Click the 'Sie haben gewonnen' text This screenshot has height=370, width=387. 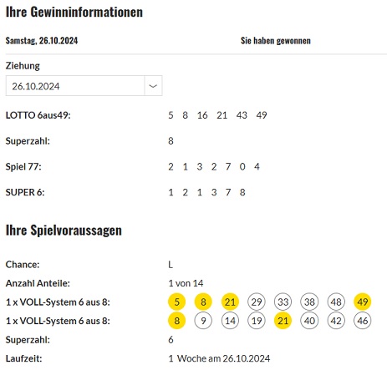pyautogui.click(x=276, y=41)
